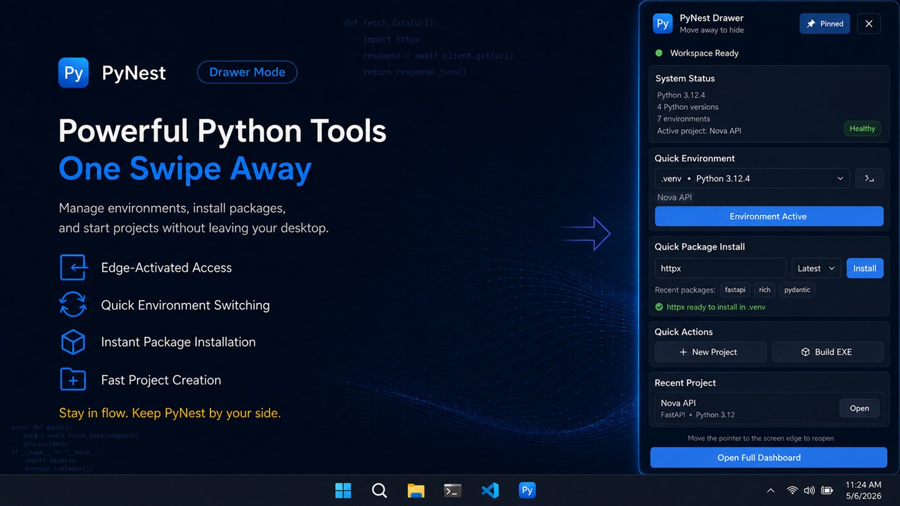The image size is (900, 506).
Task: Click the green httpx ready checkmark icon
Action: [659, 307]
